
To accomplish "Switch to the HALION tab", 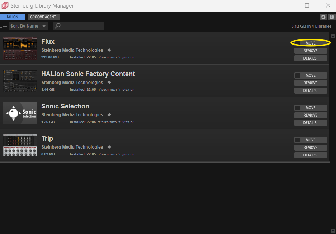I will 13,17.
